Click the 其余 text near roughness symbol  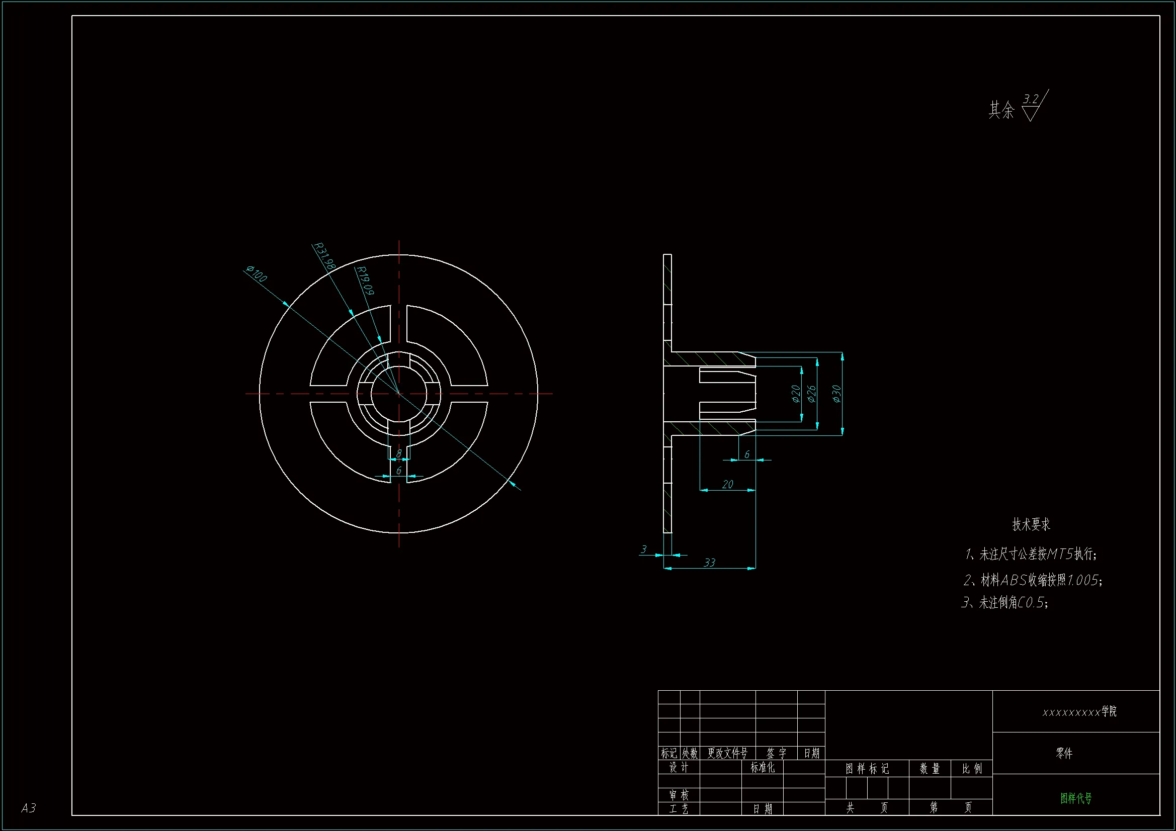tap(1001, 110)
